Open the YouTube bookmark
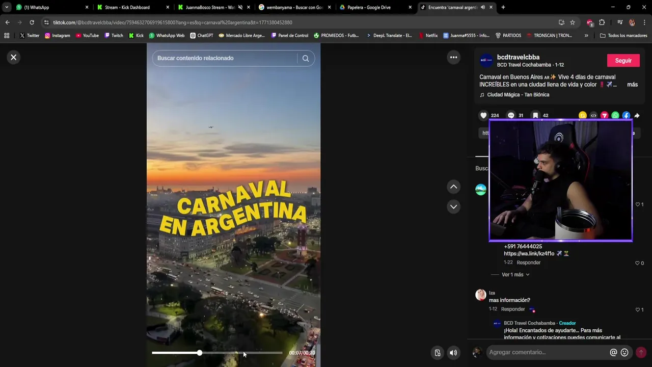This screenshot has height=367, width=652. [x=87, y=36]
